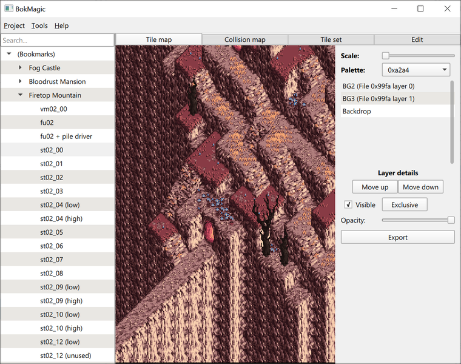Click the tile map preview image

(x=225, y=204)
